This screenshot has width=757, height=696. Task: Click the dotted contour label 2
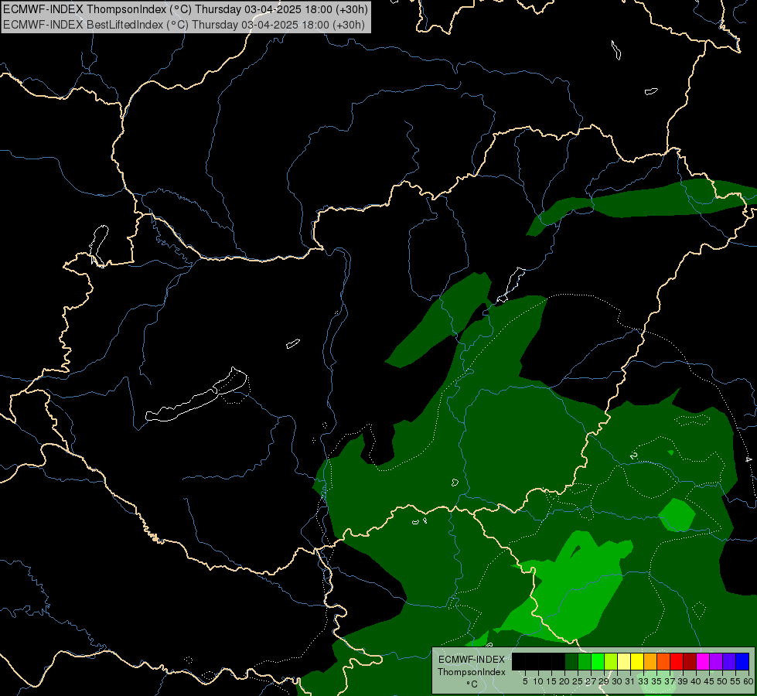point(633,456)
